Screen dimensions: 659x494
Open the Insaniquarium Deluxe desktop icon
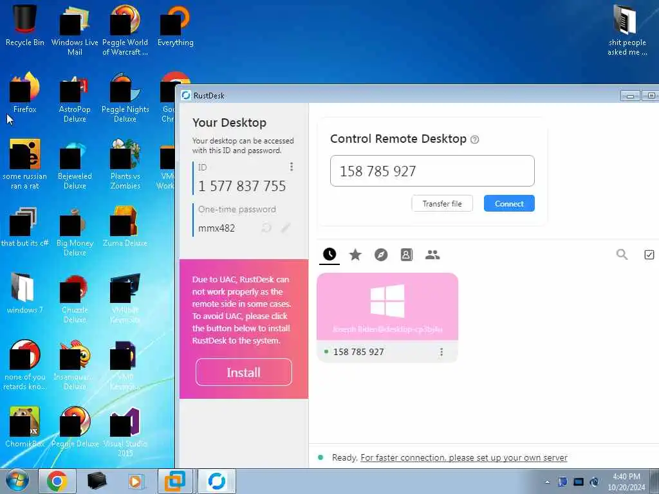(75, 365)
